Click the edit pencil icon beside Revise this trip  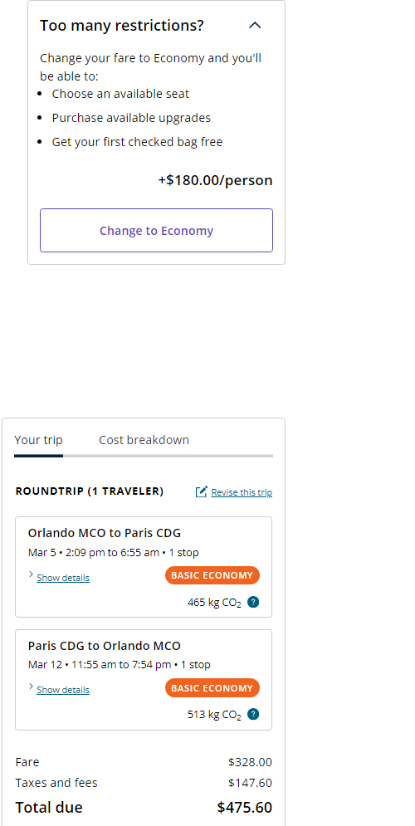pyautogui.click(x=201, y=491)
